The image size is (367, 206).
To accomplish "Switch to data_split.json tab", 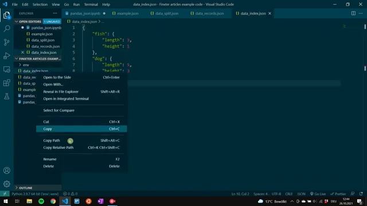I will pos(167,13).
